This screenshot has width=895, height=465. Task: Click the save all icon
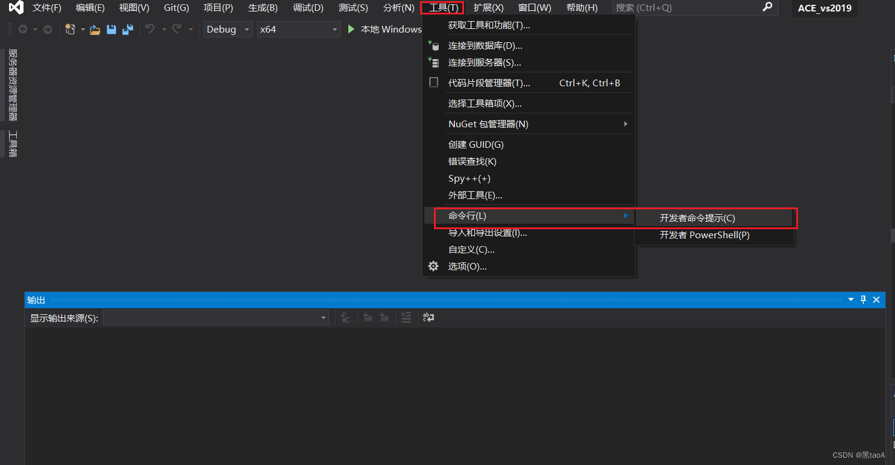(128, 29)
